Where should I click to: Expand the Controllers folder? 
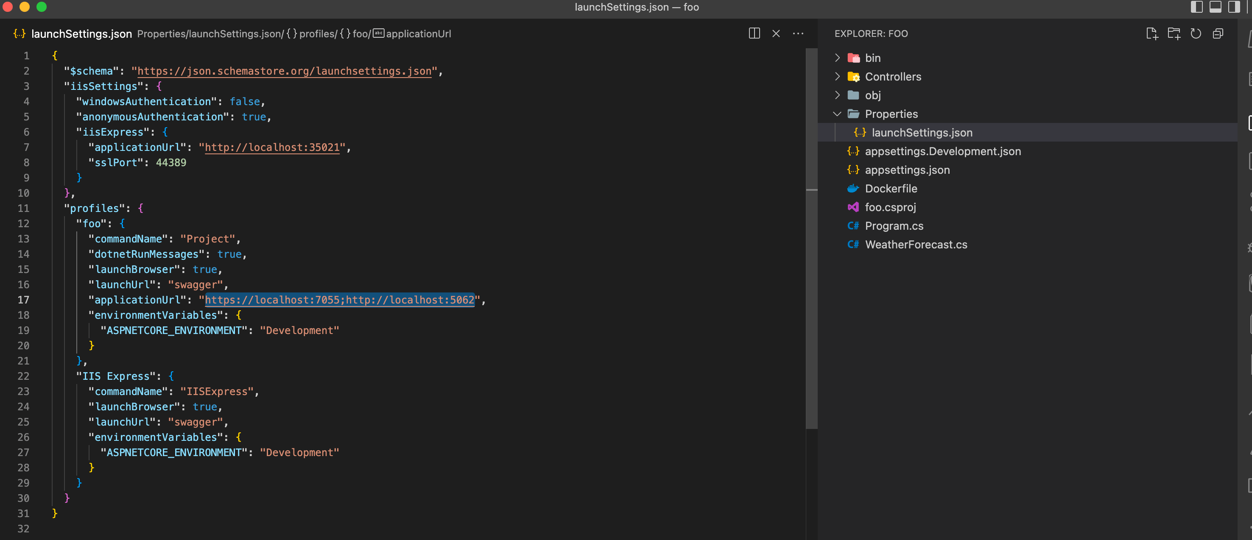[x=892, y=77]
